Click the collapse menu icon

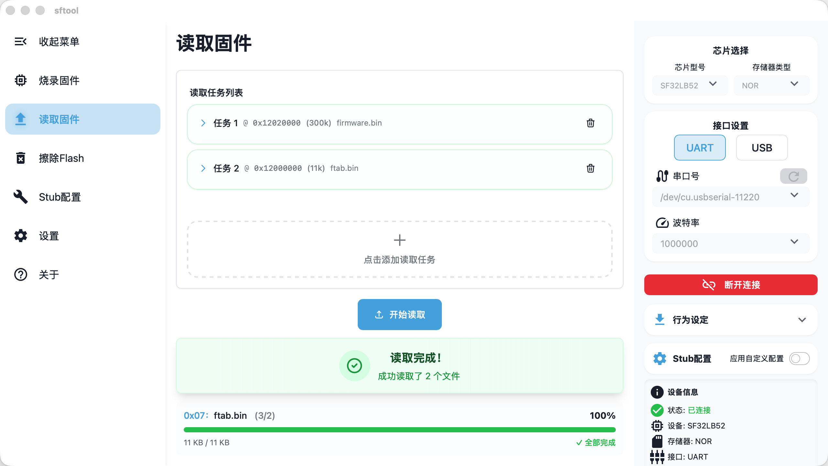pyautogui.click(x=20, y=41)
